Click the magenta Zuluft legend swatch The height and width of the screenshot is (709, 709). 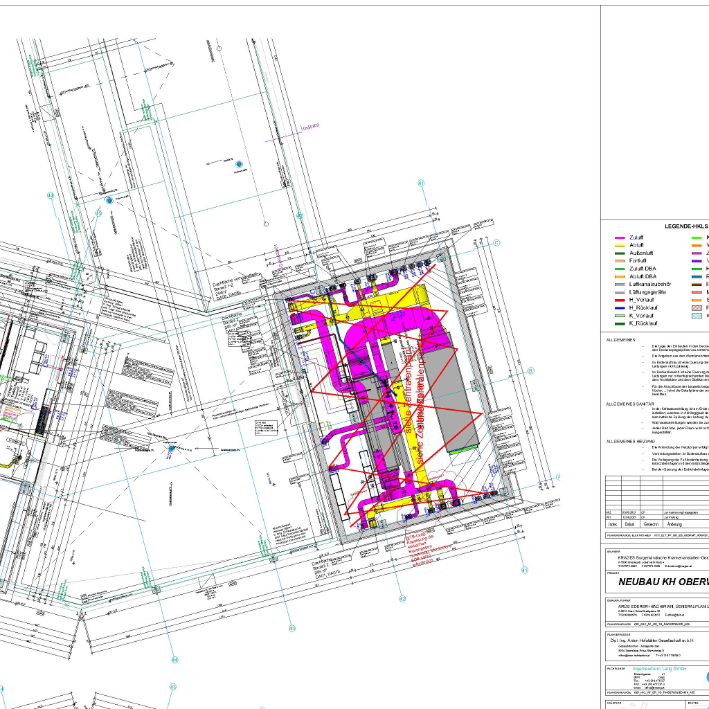(x=620, y=237)
